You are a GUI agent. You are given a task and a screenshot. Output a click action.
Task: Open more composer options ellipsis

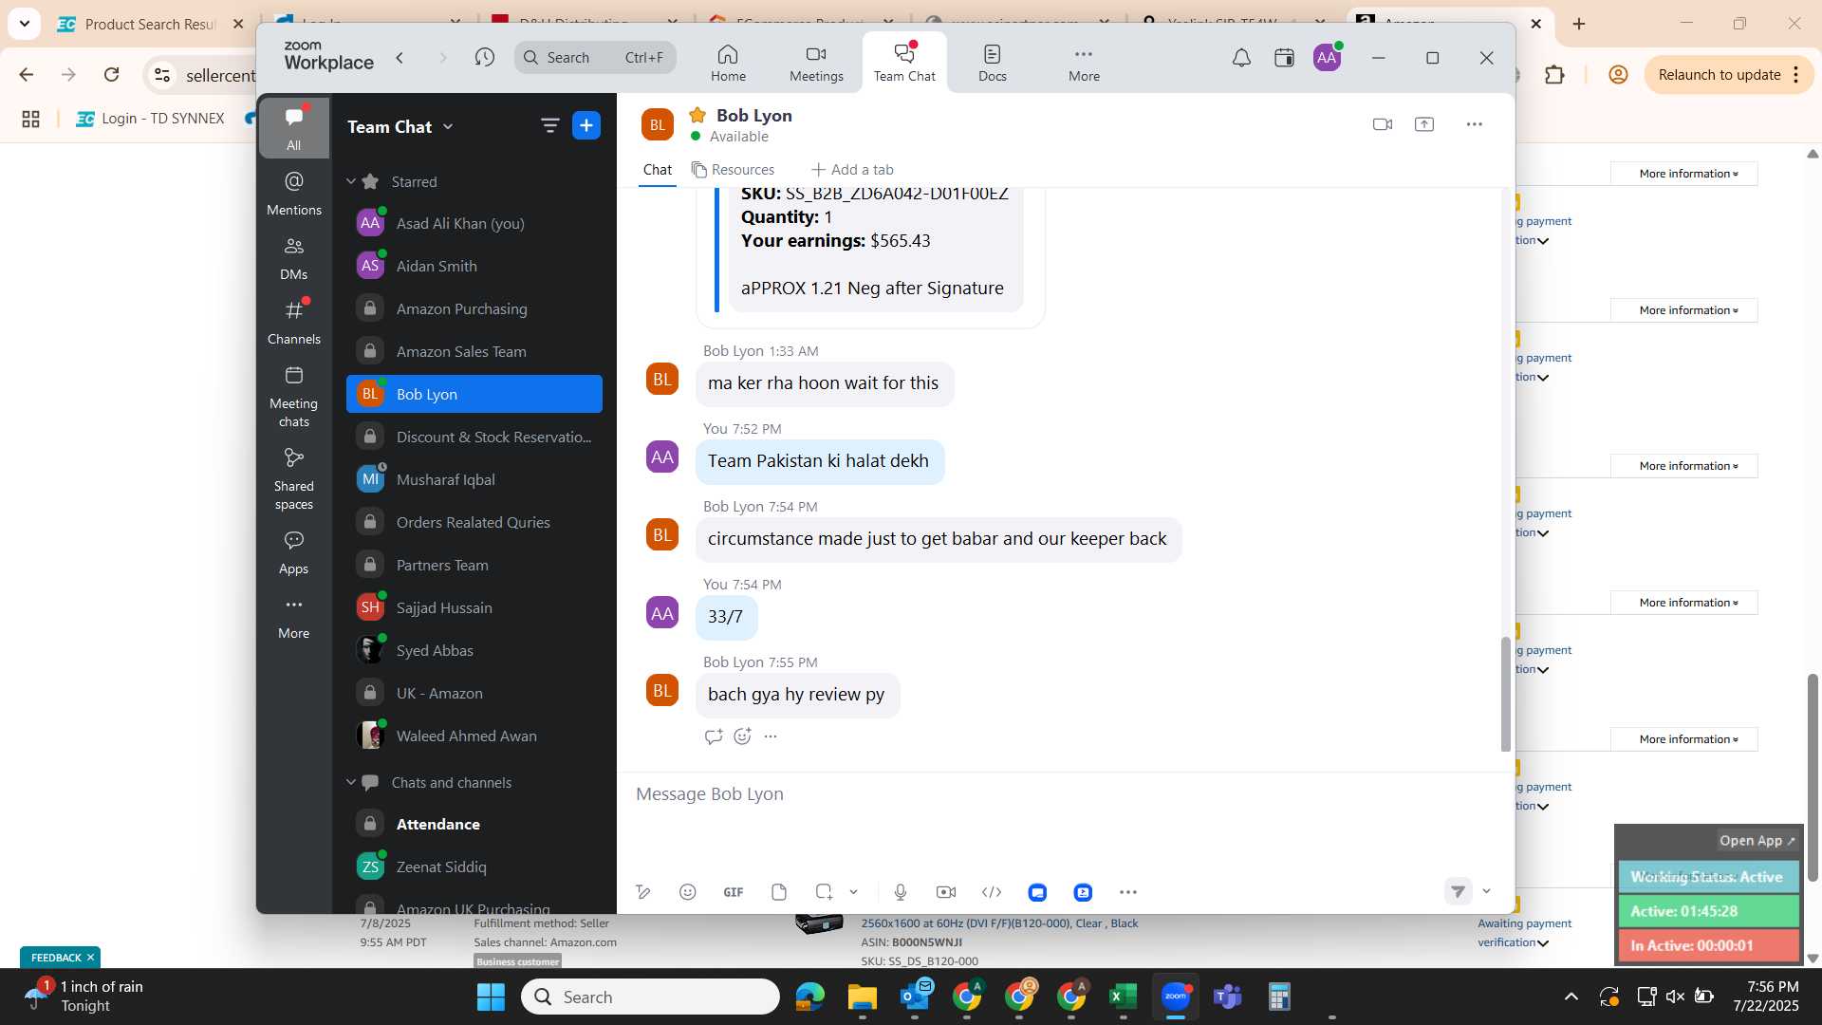1128,892
